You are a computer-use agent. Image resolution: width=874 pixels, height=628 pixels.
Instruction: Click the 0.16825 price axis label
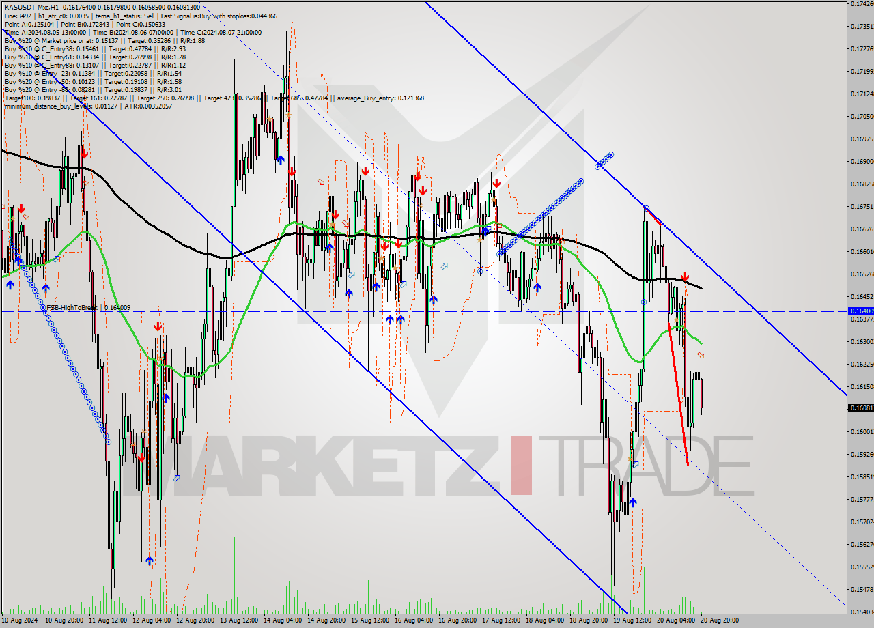pos(861,184)
